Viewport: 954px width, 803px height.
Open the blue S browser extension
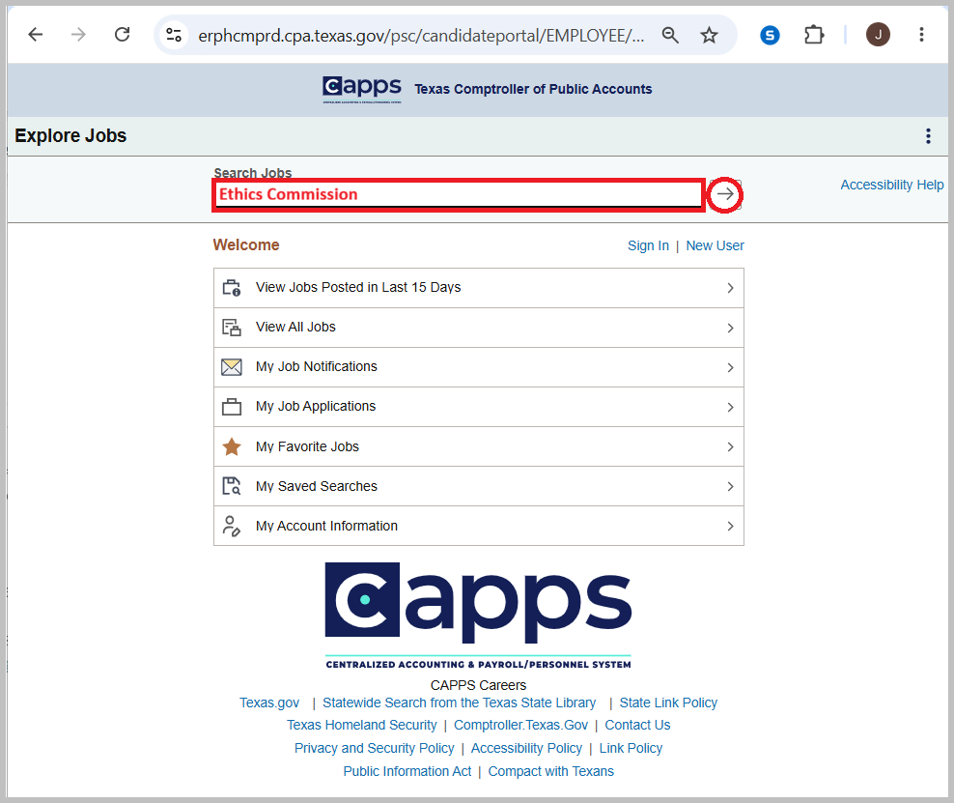pos(770,36)
